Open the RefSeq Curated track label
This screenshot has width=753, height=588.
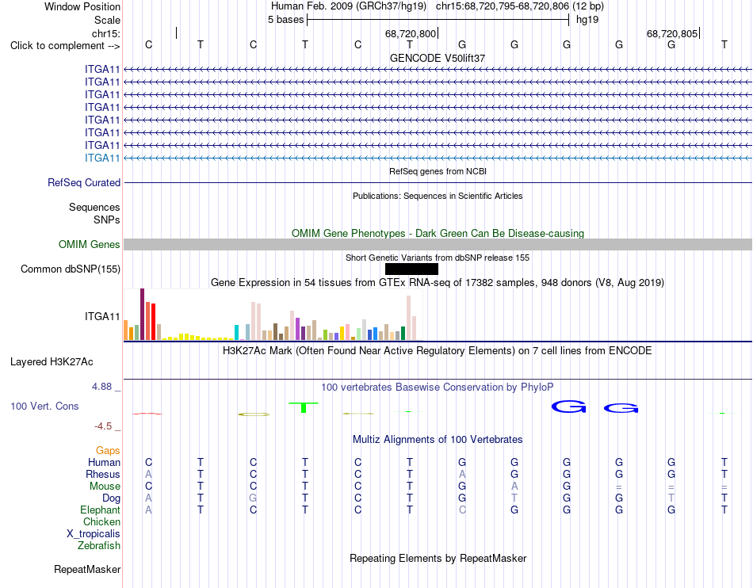(84, 183)
